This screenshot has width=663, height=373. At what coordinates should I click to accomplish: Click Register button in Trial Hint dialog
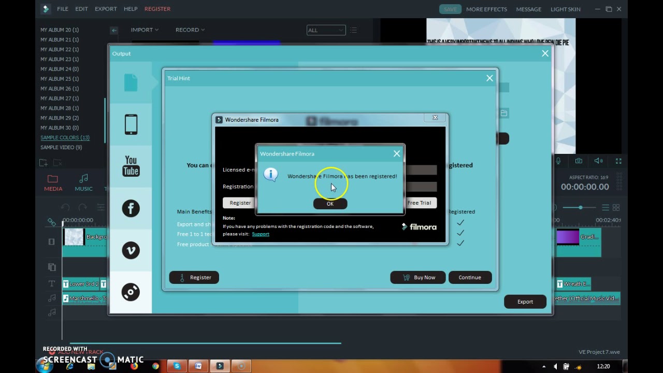click(x=194, y=277)
